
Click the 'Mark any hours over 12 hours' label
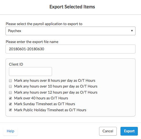(x=56, y=92)
